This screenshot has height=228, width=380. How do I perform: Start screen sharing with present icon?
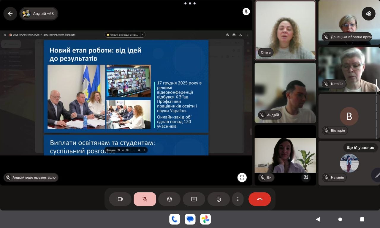pos(194,199)
